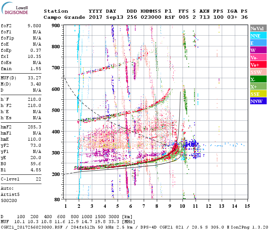
Task: Click the Artist5 auto-scaler label
Action: coord(10,195)
